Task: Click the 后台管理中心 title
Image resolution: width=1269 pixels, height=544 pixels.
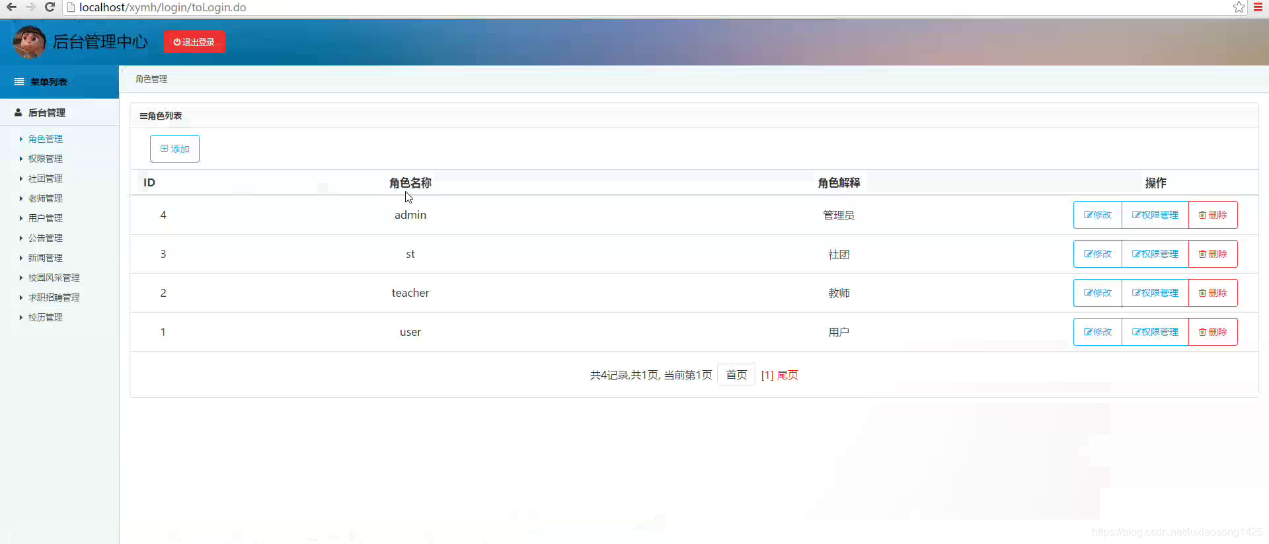Action: pyautogui.click(x=100, y=42)
